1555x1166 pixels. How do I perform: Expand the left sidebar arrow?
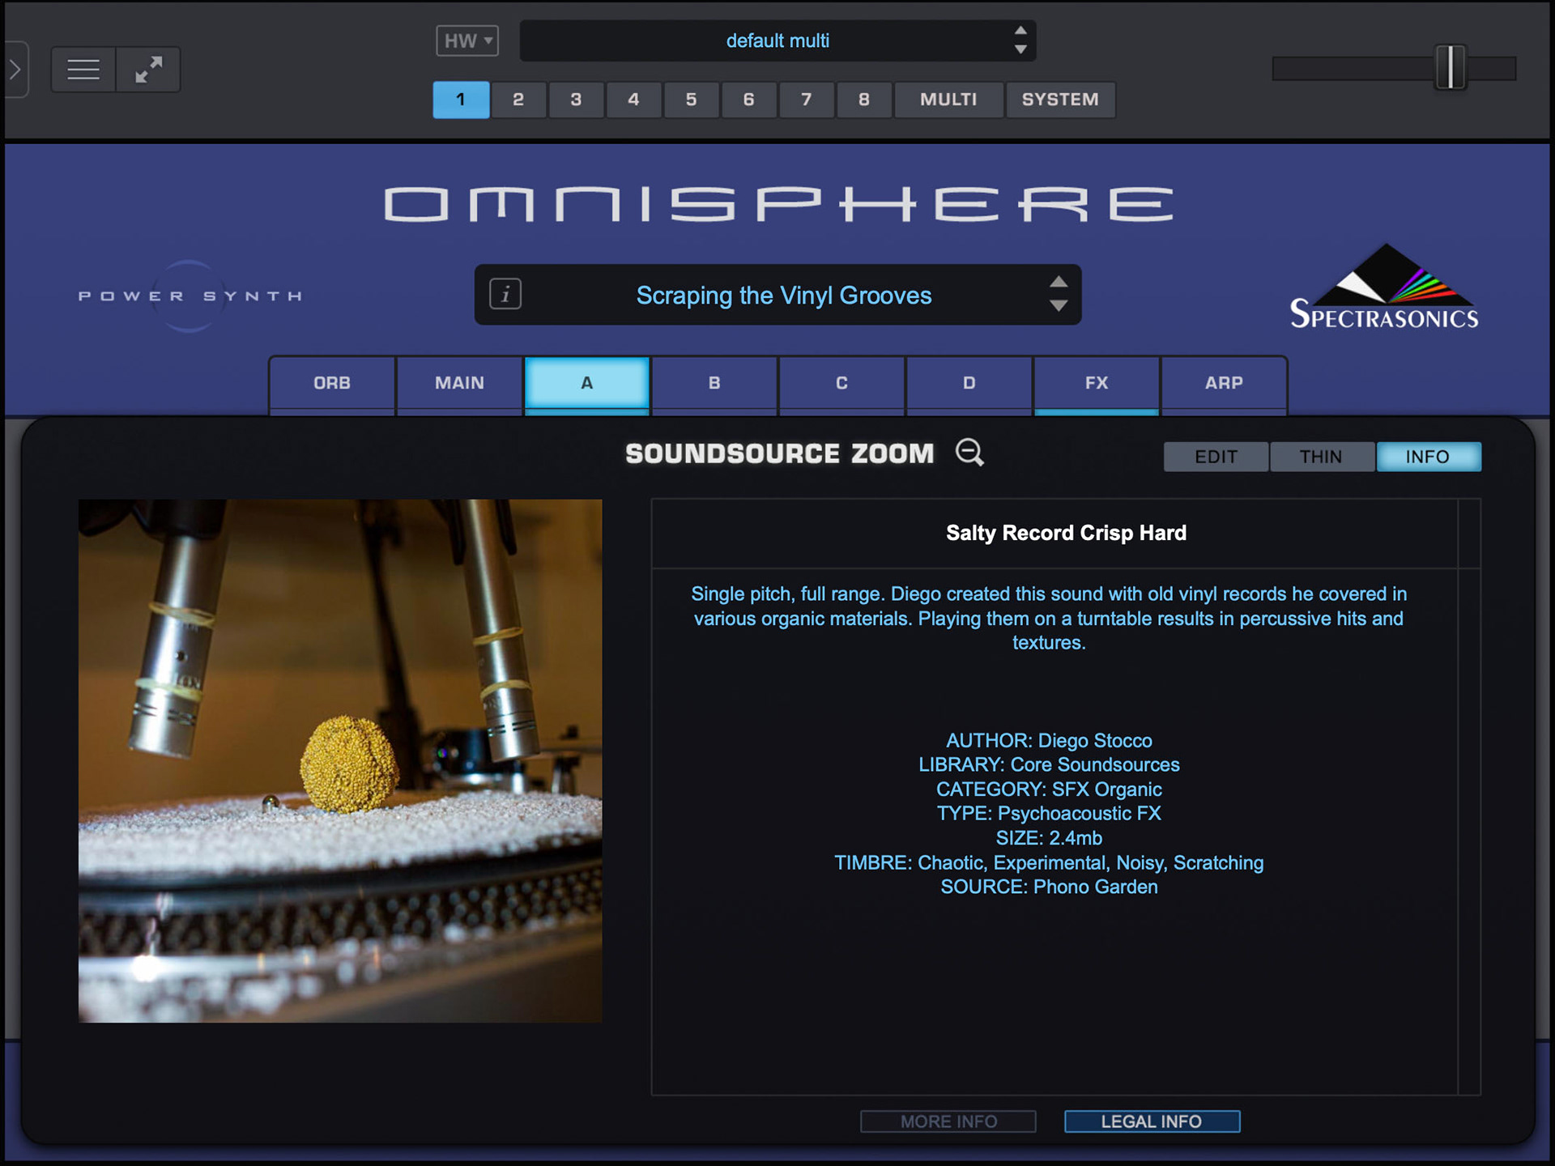pyautogui.click(x=15, y=70)
